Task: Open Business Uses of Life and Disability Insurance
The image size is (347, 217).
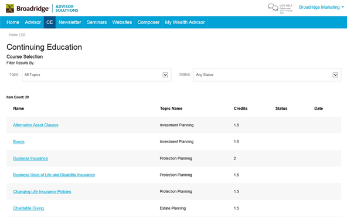Action: (x=54, y=175)
